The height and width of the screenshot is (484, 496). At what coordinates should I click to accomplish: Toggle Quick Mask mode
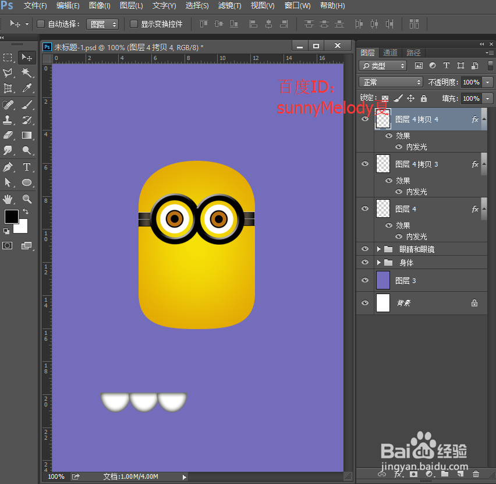click(x=8, y=246)
